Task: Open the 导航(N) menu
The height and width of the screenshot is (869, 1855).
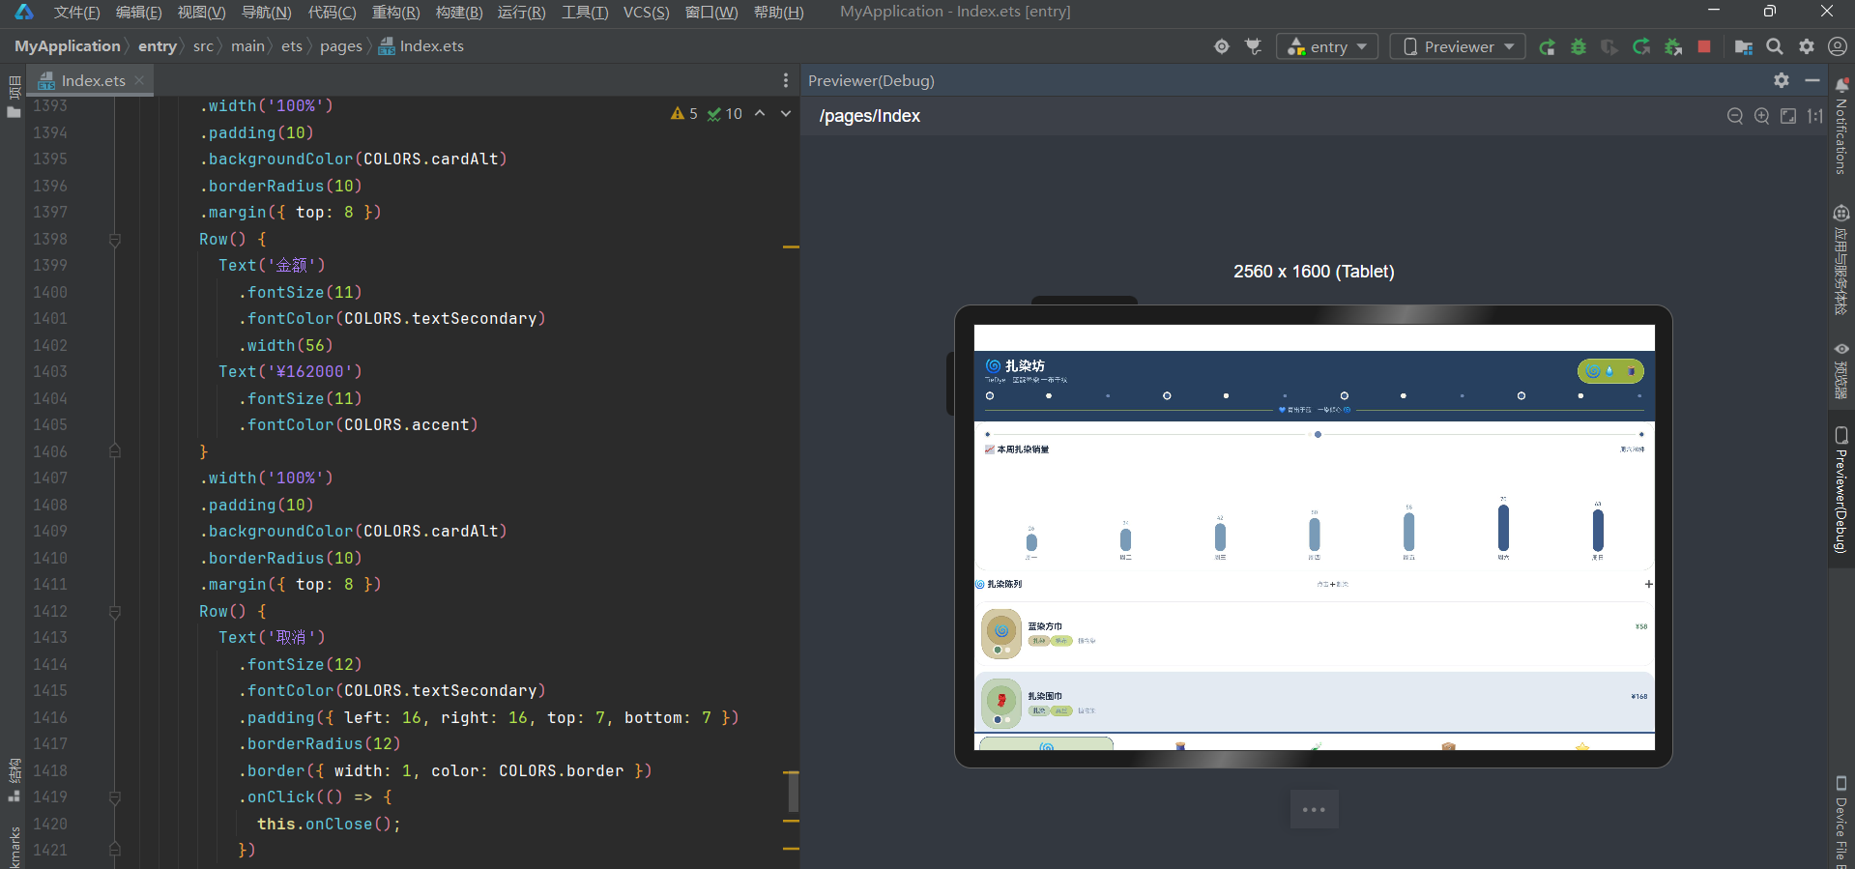Action: pos(266,12)
